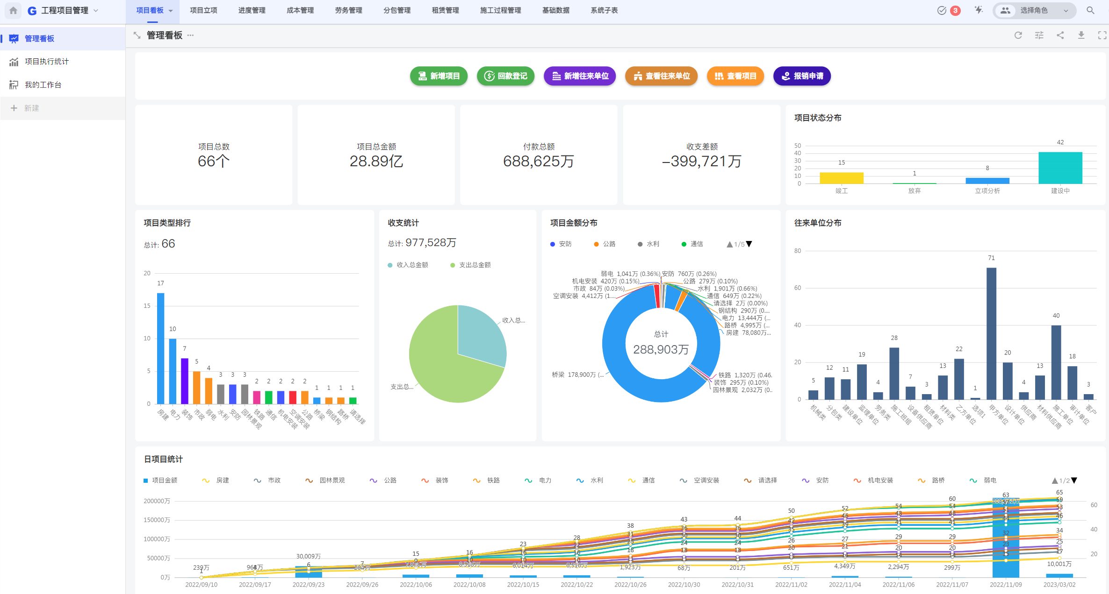Click the 房建 bar valued 17

(x=161, y=348)
